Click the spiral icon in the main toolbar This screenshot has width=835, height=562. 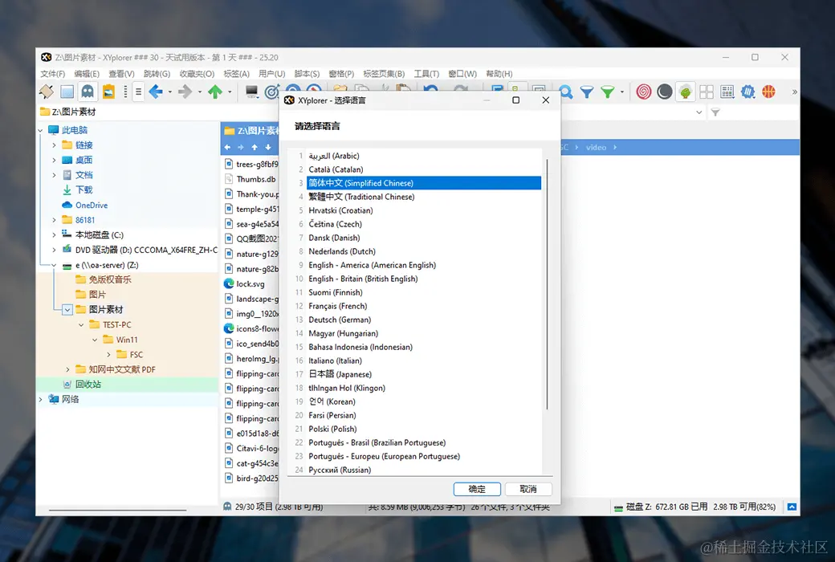(x=643, y=92)
